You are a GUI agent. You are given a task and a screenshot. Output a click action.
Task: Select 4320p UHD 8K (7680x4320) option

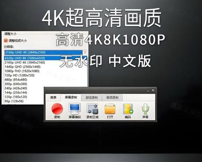pyautogui.click(x=46, y=58)
